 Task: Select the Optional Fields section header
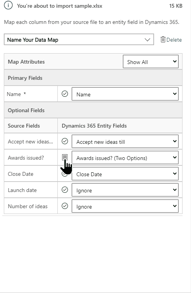pos(93,110)
